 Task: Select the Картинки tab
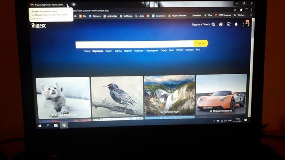[98, 51]
